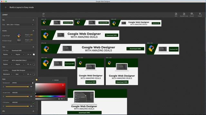Open the Subhead Regular weight dropdown
Viewport: 206px width, 115px height.
coord(20,64)
